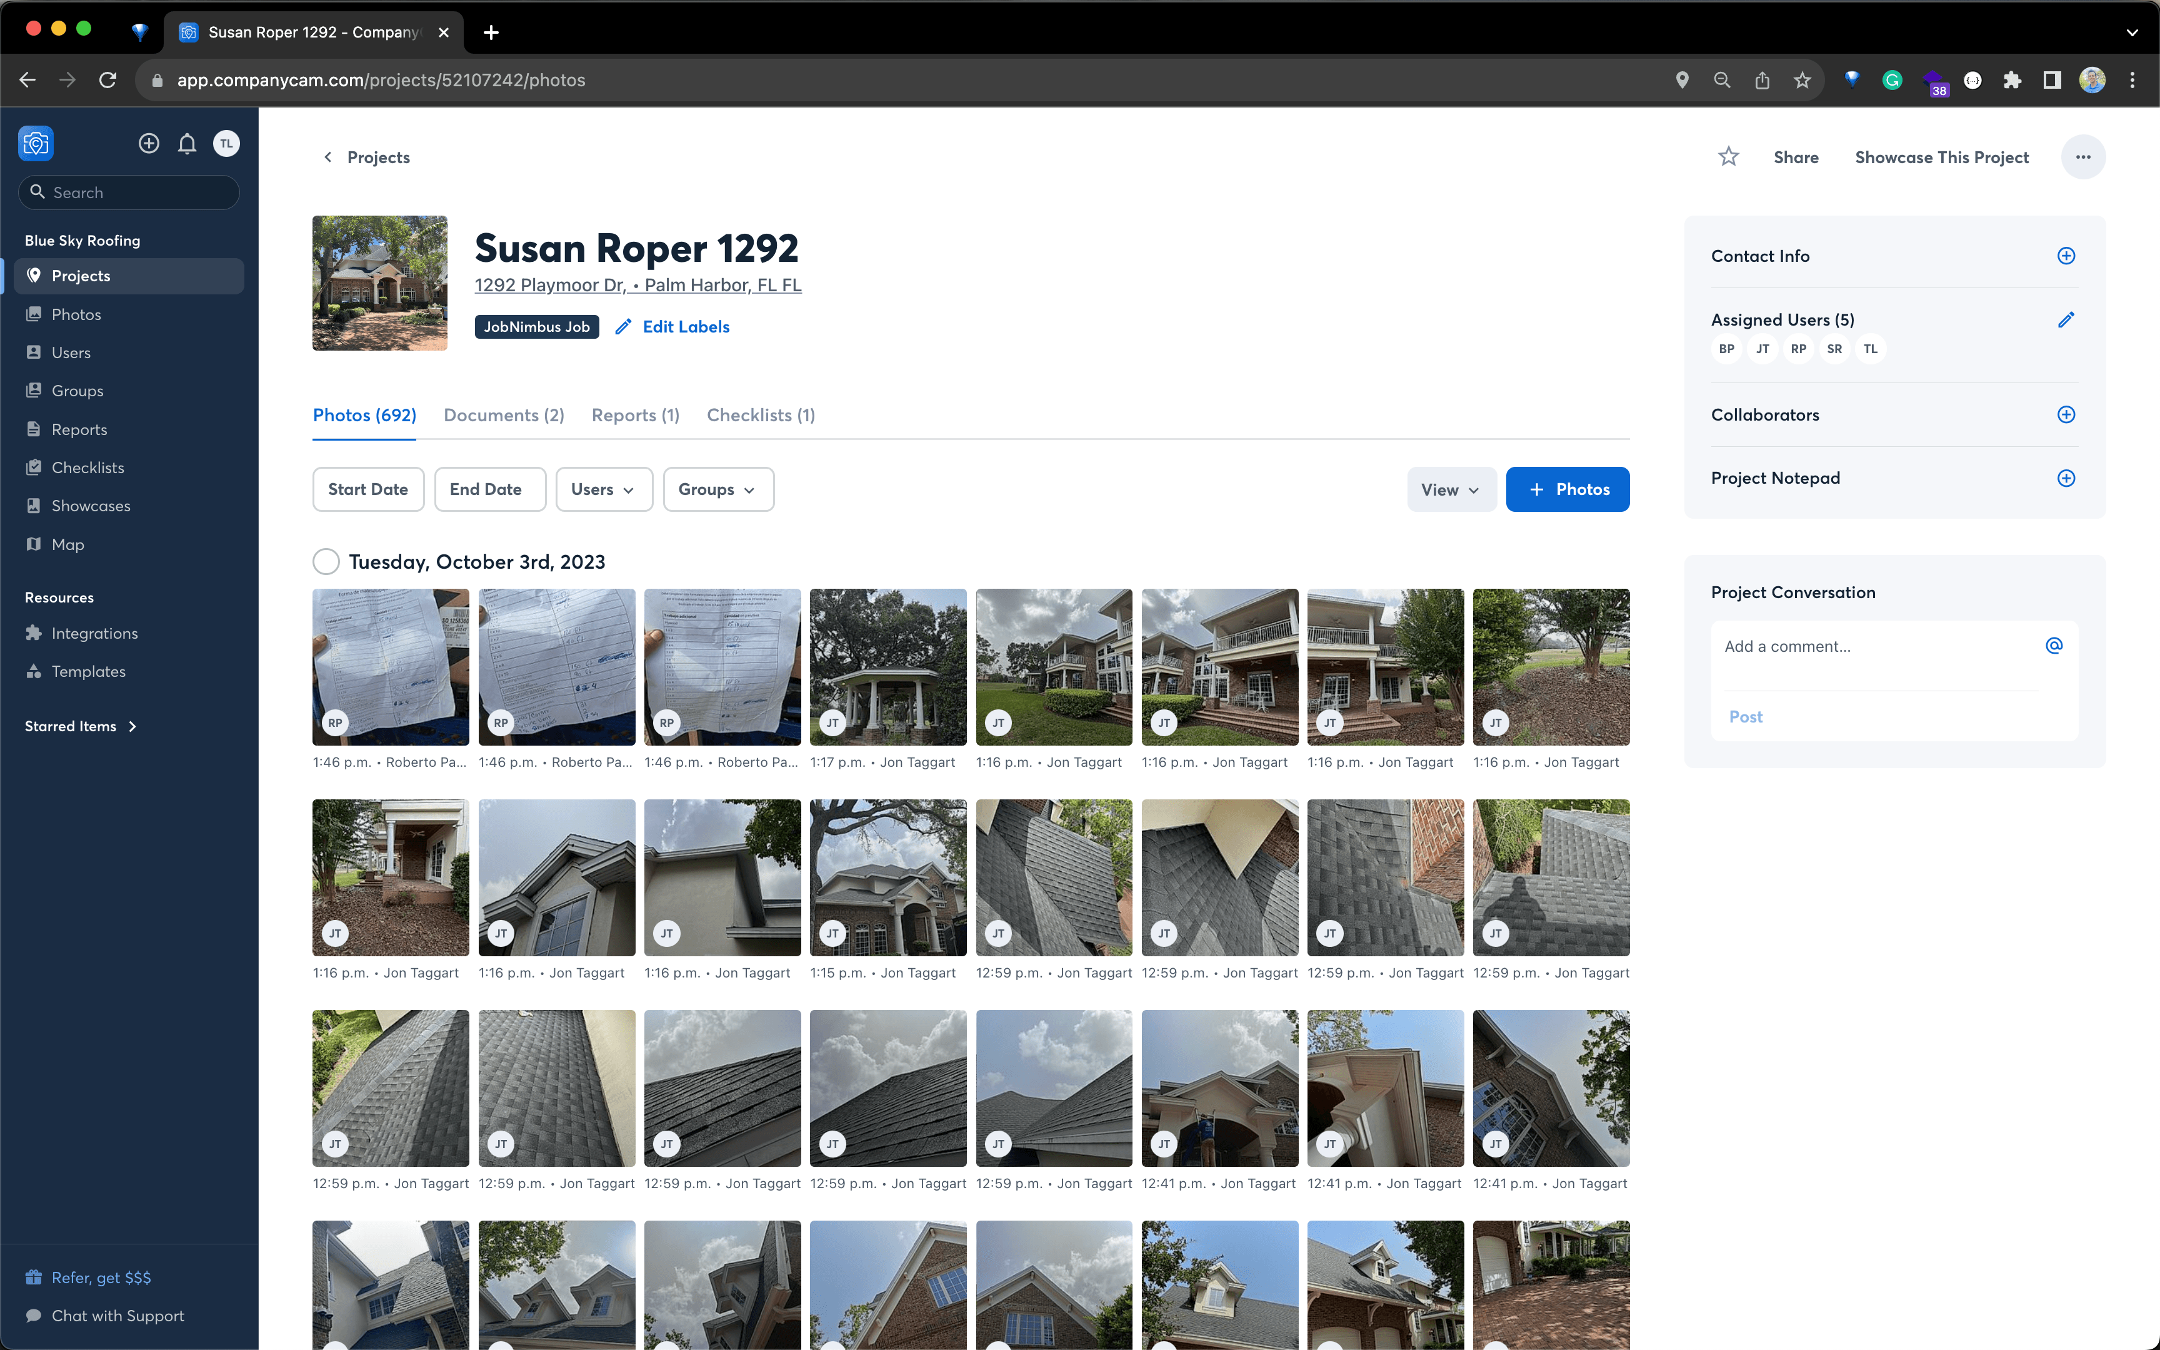2160x1350 pixels.
Task: Open the View options dropdown
Action: click(1451, 489)
